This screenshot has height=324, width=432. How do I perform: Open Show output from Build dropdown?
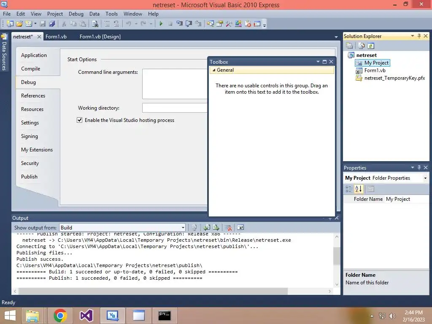[x=183, y=227]
